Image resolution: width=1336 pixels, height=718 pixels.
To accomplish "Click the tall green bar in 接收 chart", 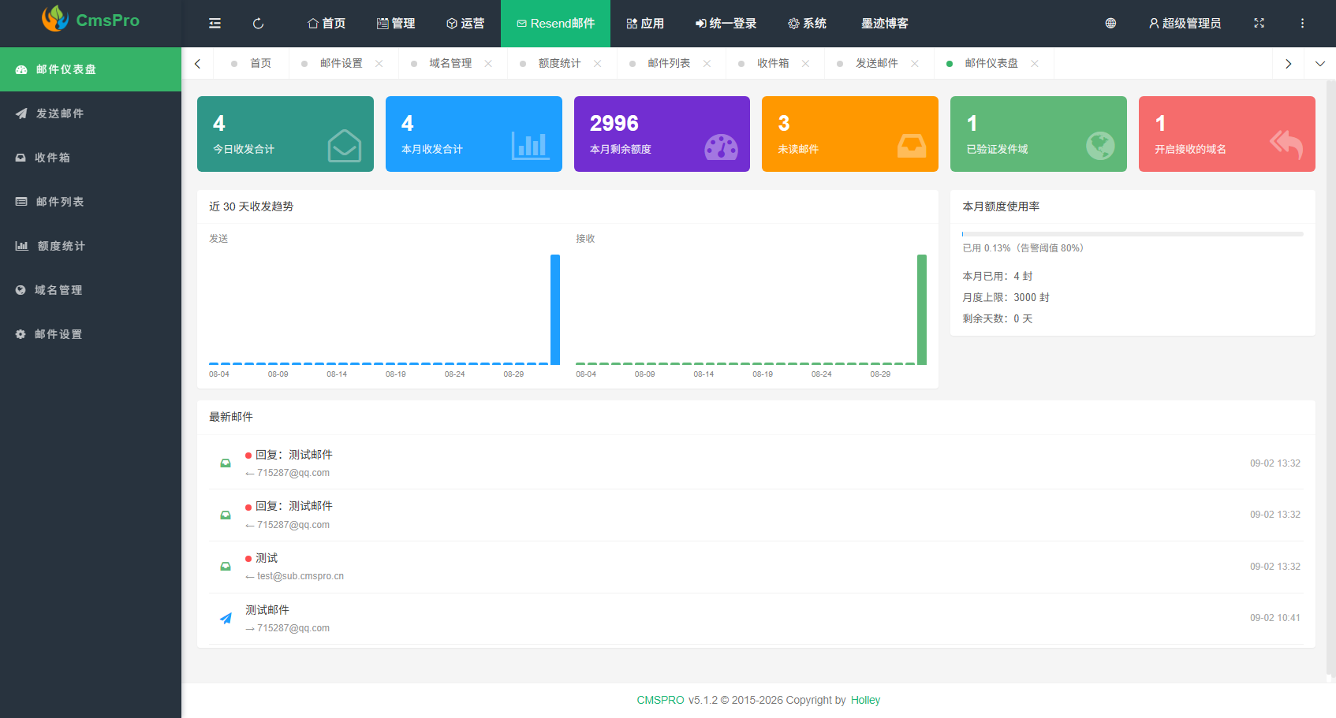I will point(922,310).
